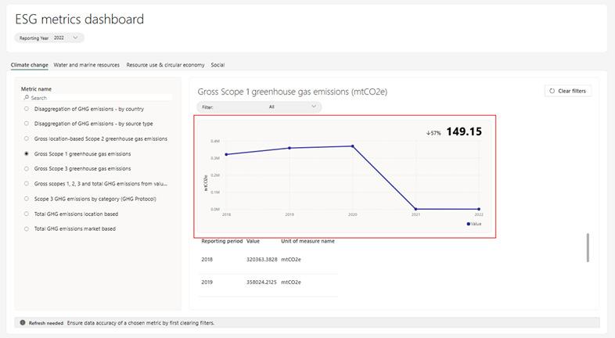615x338 pixels.
Task: Click the vertical scrollbar beside the data table
Action: pos(588,247)
